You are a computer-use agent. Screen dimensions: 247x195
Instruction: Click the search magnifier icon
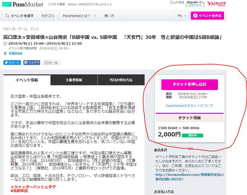[7, 16]
